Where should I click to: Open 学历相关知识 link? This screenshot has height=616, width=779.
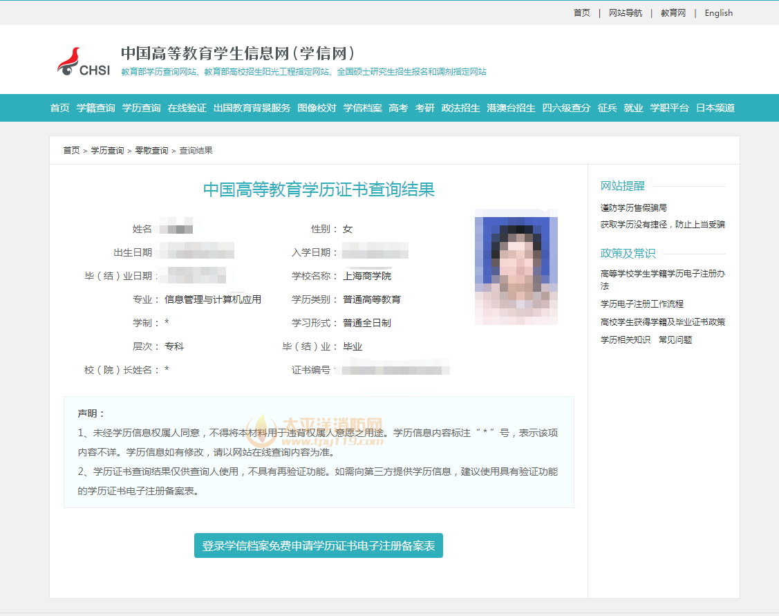coord(626,339)
